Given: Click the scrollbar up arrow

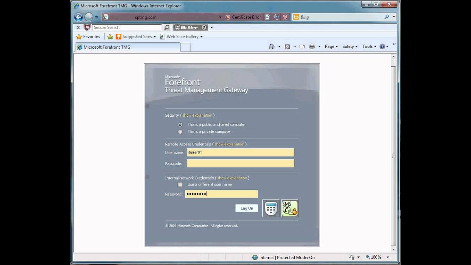Looking at the screenshot, I should [x=393, y=57].
